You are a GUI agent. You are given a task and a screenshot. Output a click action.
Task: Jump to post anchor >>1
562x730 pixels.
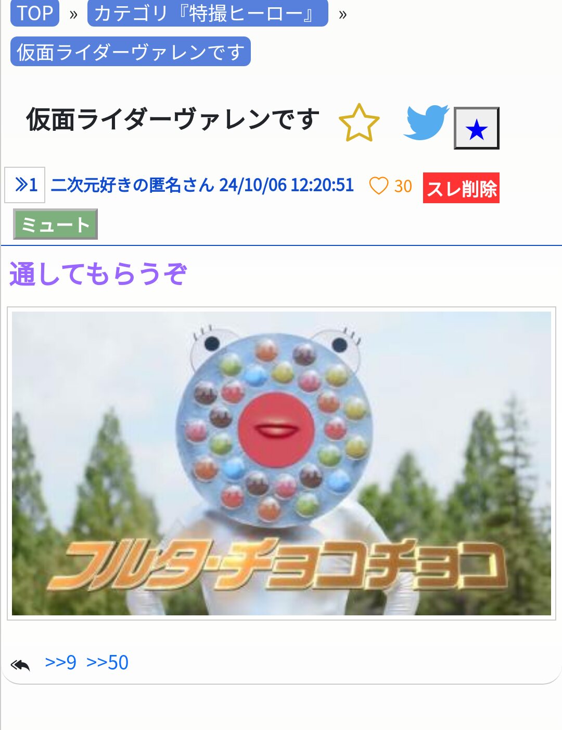[24, 185]
